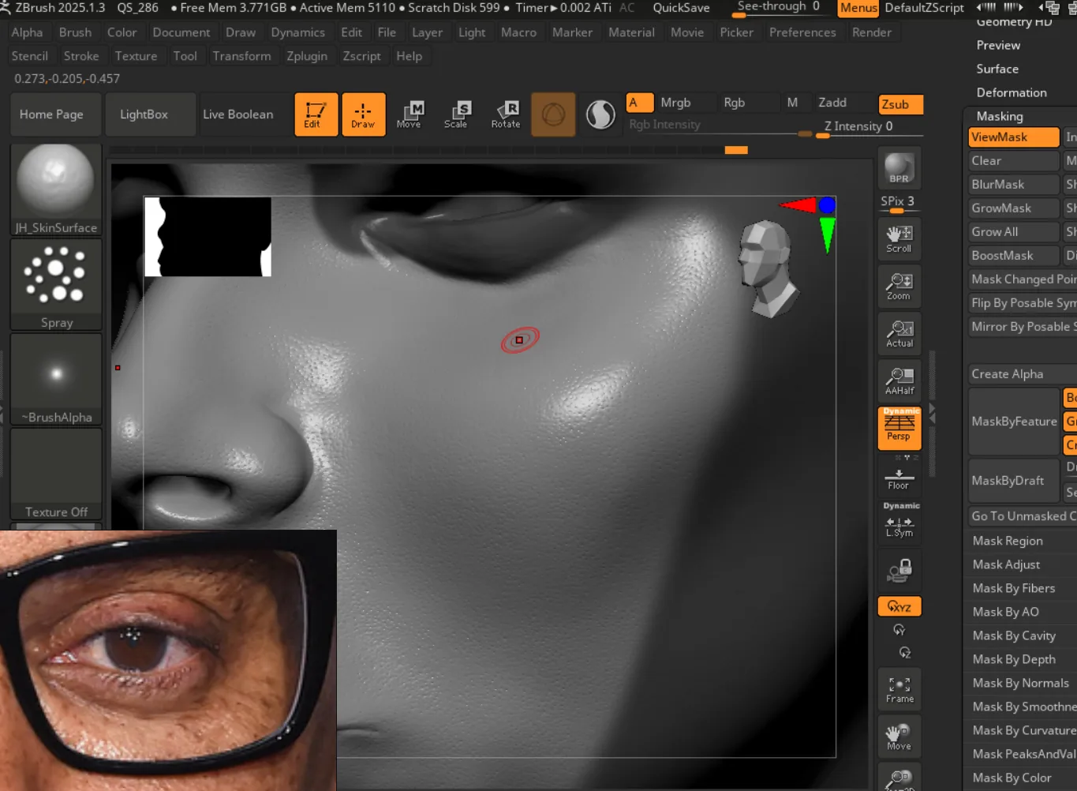Select the Move transpose tool
The width and height of the screenshot is (1077, 791).
pyautogui.click(x=410, y=114)
